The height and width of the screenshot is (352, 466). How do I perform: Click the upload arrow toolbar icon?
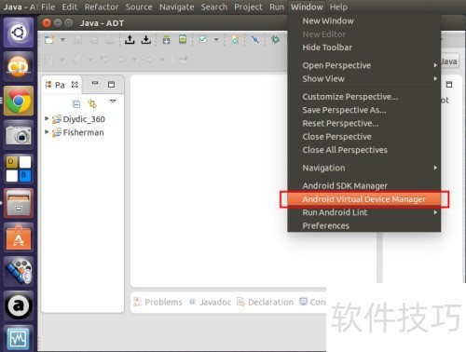pyautogui.click(x=130, y=40)
